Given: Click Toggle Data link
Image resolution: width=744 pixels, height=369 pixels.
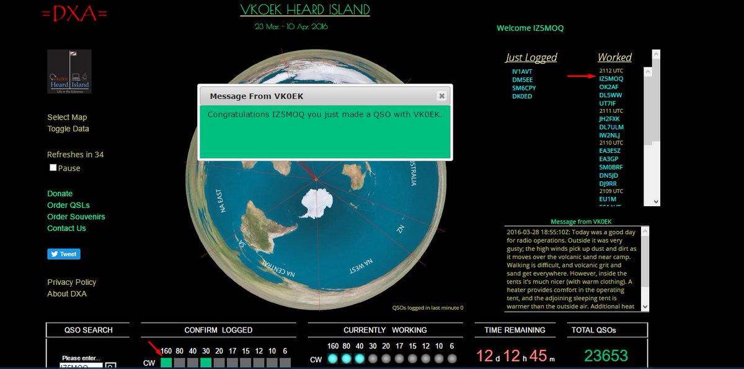Looking at the screenshot, I should (68, 129).
